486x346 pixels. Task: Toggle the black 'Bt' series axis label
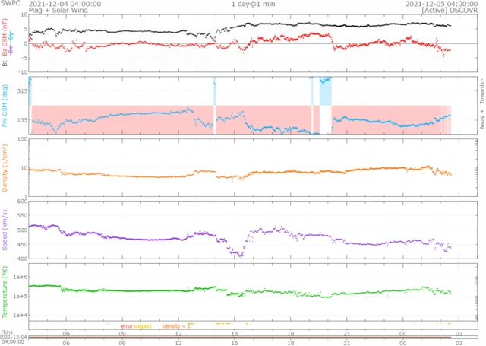click(x=5, y=64)
